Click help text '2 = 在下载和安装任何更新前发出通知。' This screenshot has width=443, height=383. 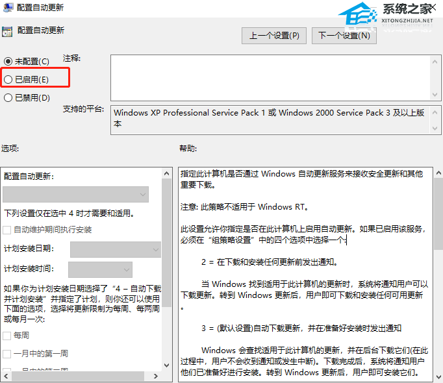[x=270, y=262]
